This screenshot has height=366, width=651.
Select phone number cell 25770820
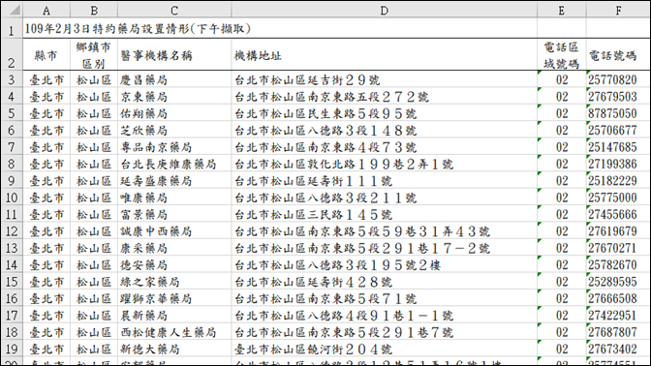[618, 79]
